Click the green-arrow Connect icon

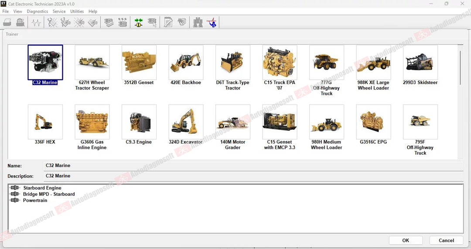coord(139,23)
